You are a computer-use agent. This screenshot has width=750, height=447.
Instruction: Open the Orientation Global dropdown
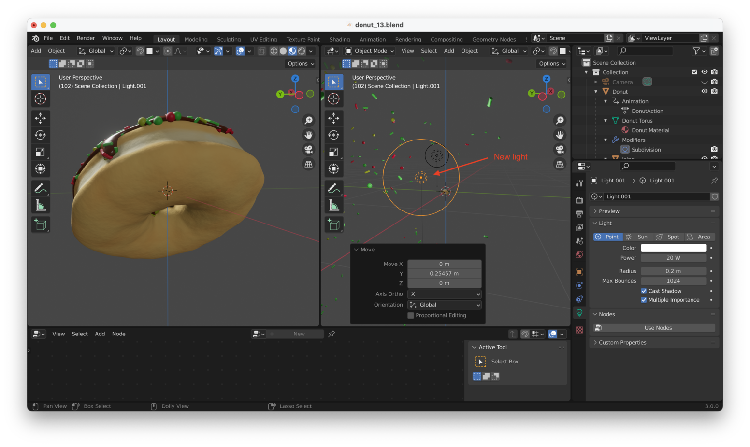(444, 305)
